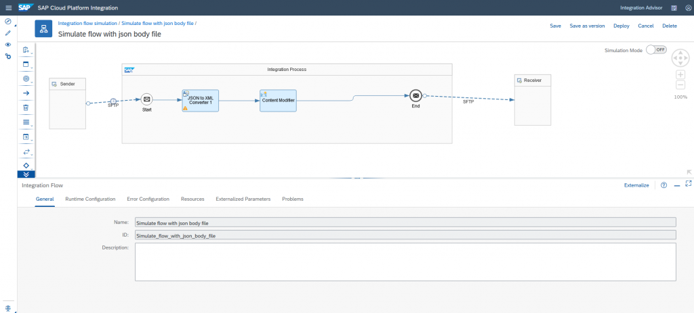
Task: Select the Content Modifier step
Action: pyautogui.click(x=278, y=101)
